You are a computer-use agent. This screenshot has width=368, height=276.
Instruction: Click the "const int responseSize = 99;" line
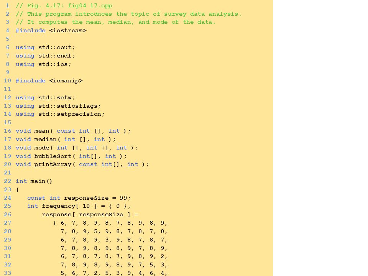coord(79,198)
